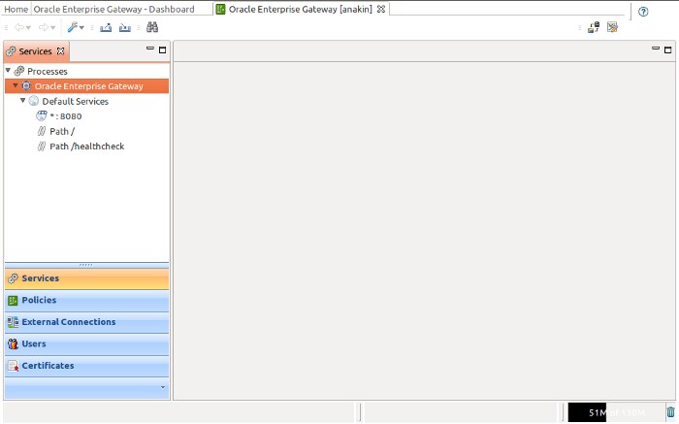This screenshot has height=424, width=679.
Task: Collapse the Processes tree node
Action: point(8,70)
